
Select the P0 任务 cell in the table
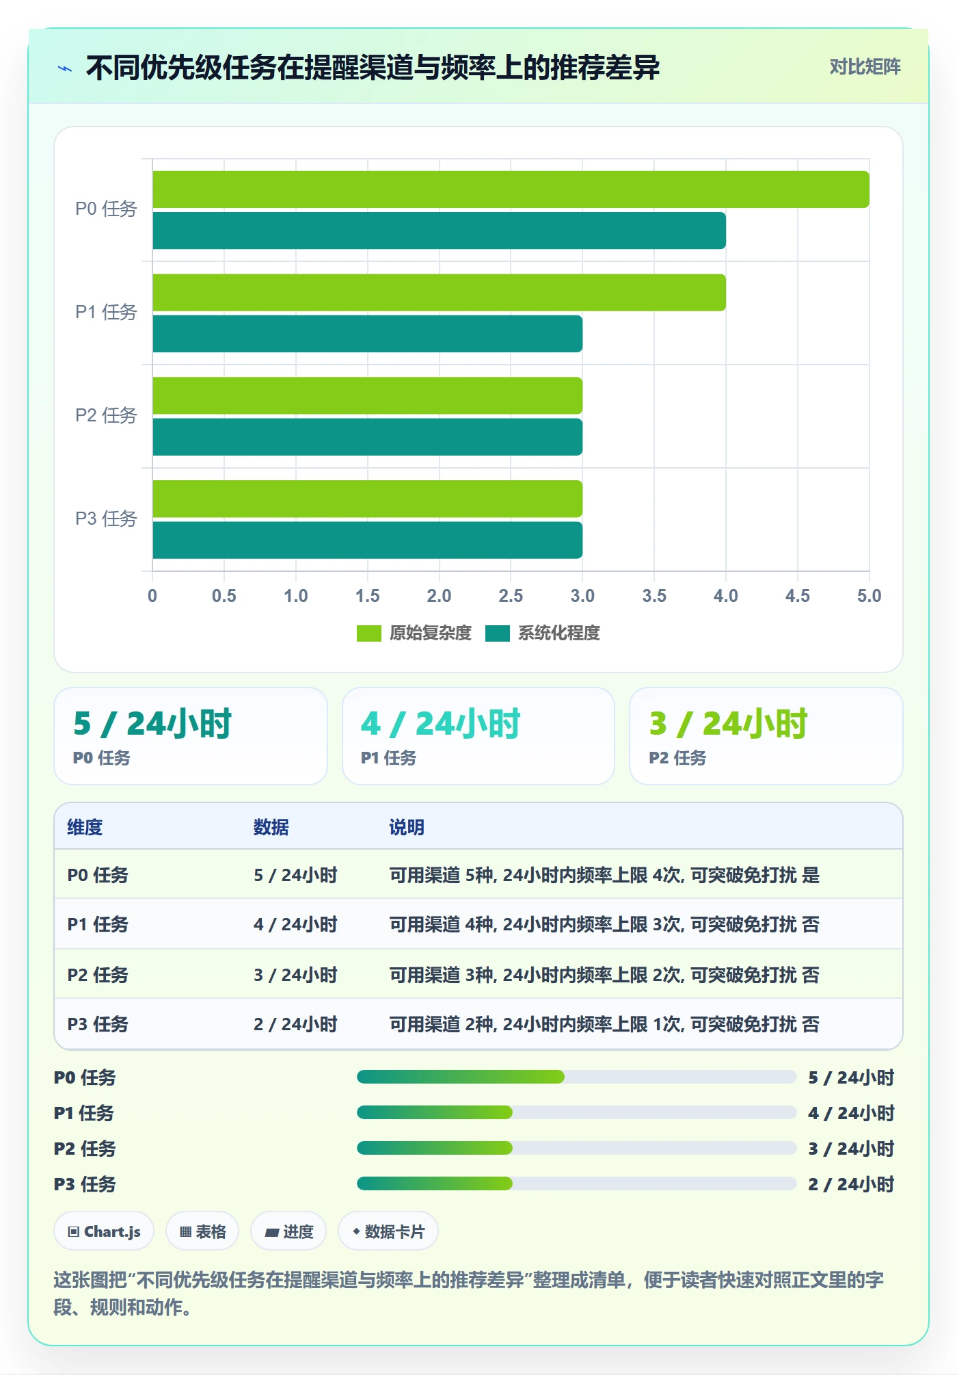(98, 875)
